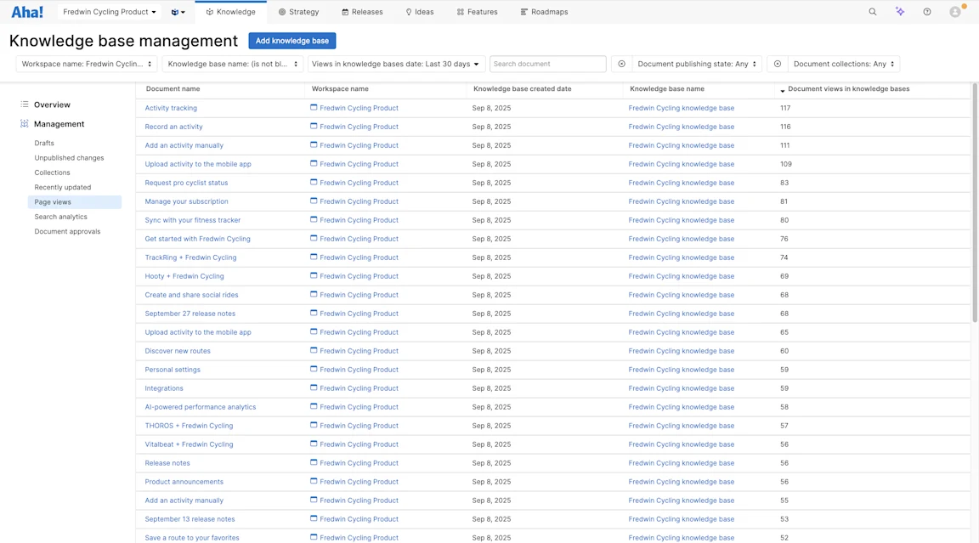
Task: Select Document approvals in the sidebar
Action: tap(67, 231)
